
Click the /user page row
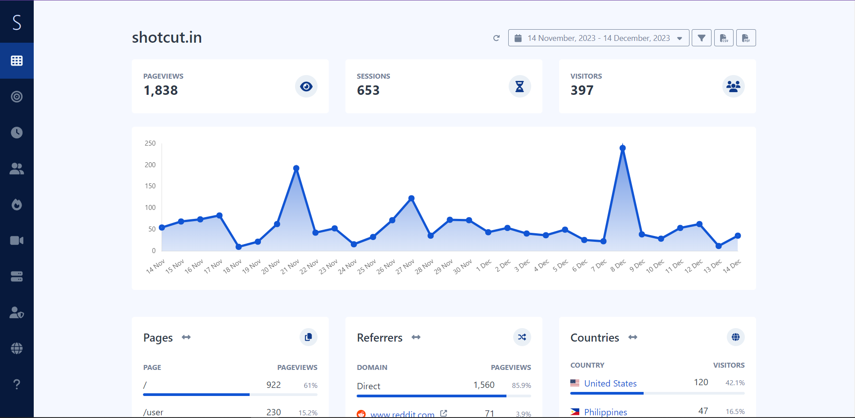(x=230, y=413)
